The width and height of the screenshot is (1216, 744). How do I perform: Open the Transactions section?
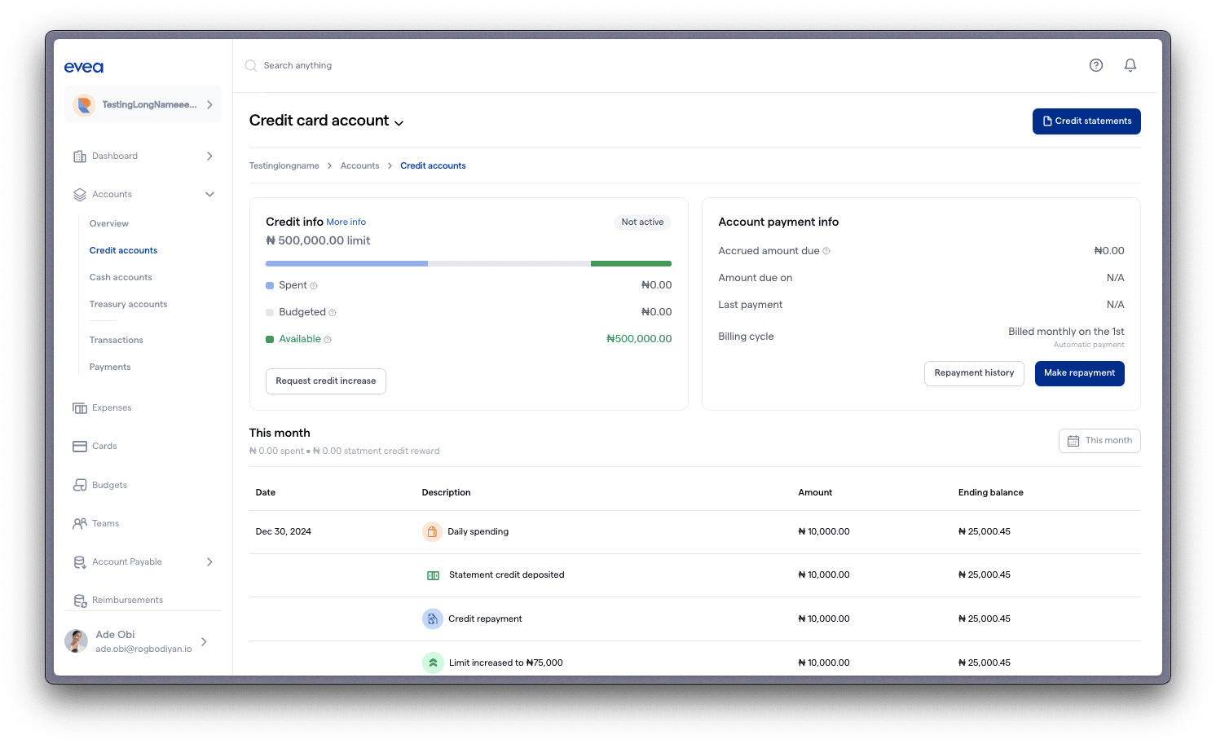pyautogui.click(x=116, y=340)
